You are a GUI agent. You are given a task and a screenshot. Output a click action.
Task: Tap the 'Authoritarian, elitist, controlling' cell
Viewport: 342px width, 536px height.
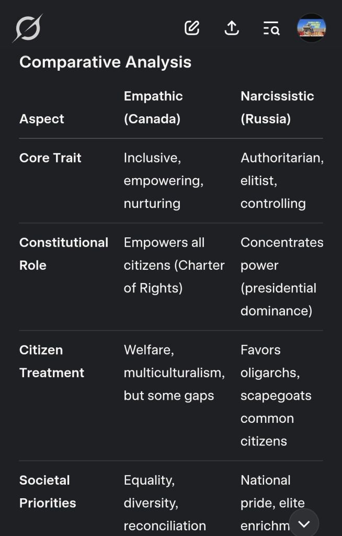[281, 180]
